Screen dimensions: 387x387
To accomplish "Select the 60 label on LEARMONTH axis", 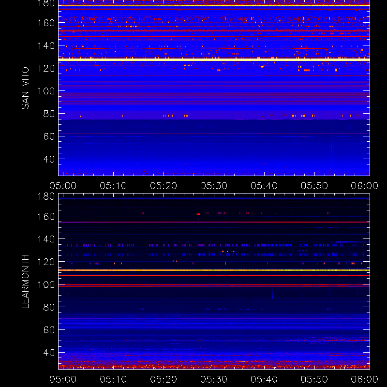I will point(49,330).
